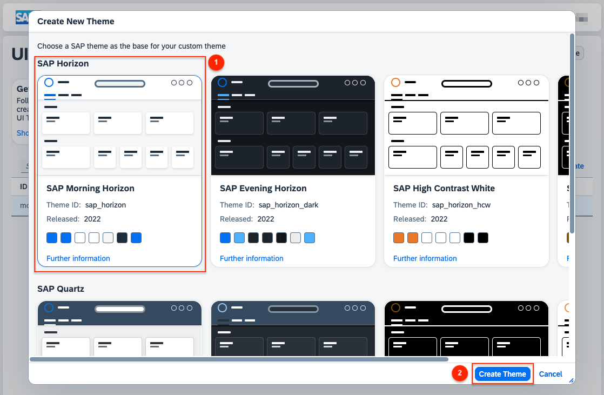This screenshot has width=604, height=395.
Task: Click the Create New Theme dialog title
Action: click(76, 22)
